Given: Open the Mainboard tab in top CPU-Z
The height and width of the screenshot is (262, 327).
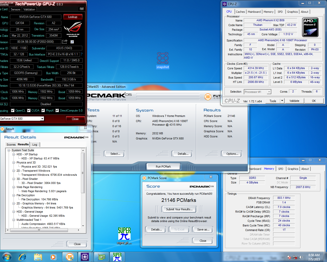Looking at the screenshot, I should pyautogui.click(x=254, y=12).
